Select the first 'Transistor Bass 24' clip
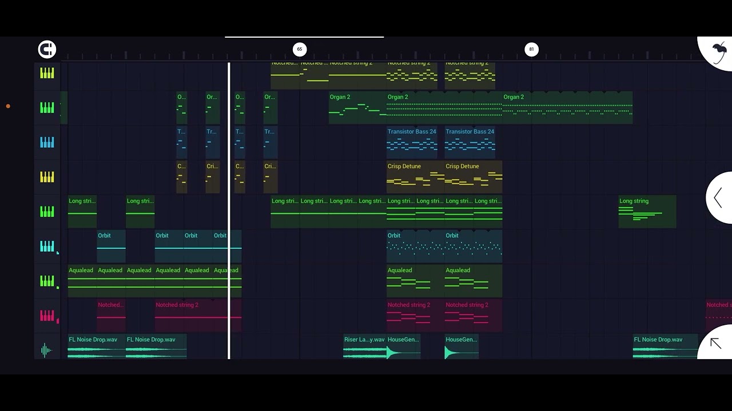 click(x=412, y=142)
